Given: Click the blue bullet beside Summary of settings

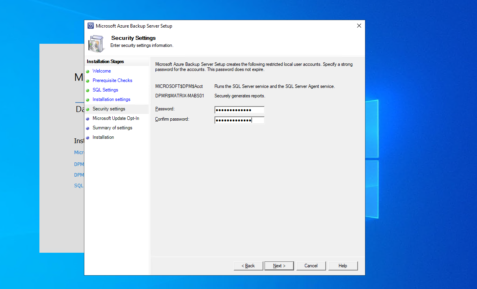Looking at the screenshot, I should (x=88, y=128).
